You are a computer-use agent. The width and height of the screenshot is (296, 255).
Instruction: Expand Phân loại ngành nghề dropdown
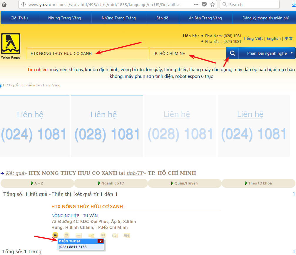click(x=267, y=53)
